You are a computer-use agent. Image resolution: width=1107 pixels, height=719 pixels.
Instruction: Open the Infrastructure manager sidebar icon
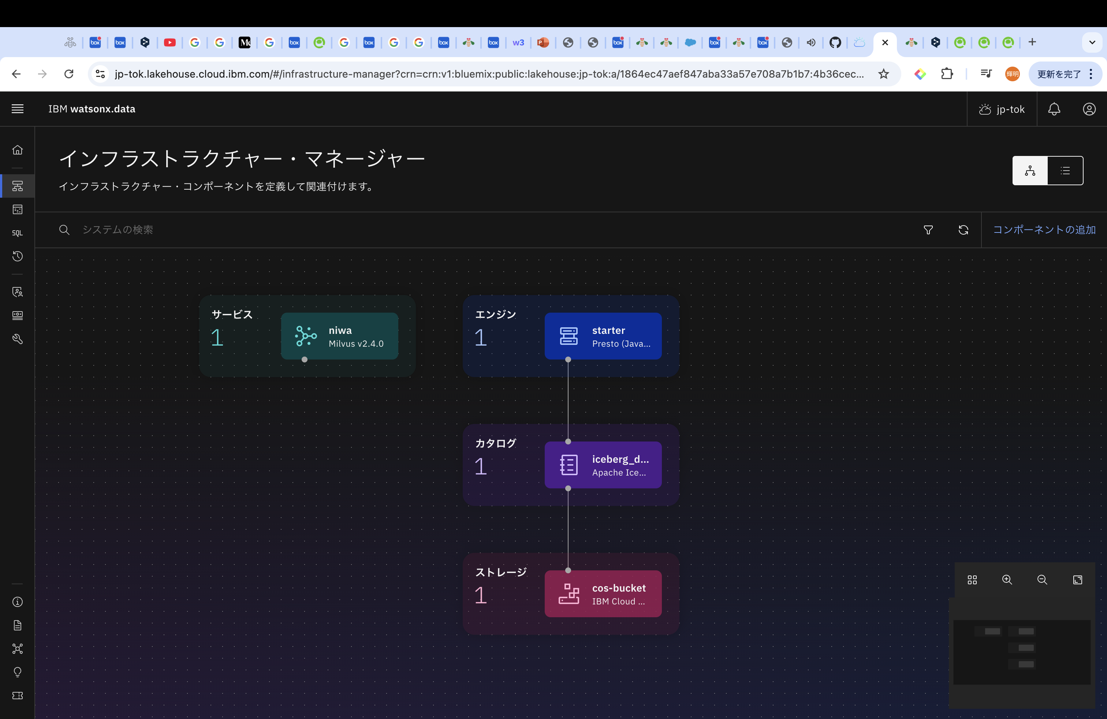18,186
